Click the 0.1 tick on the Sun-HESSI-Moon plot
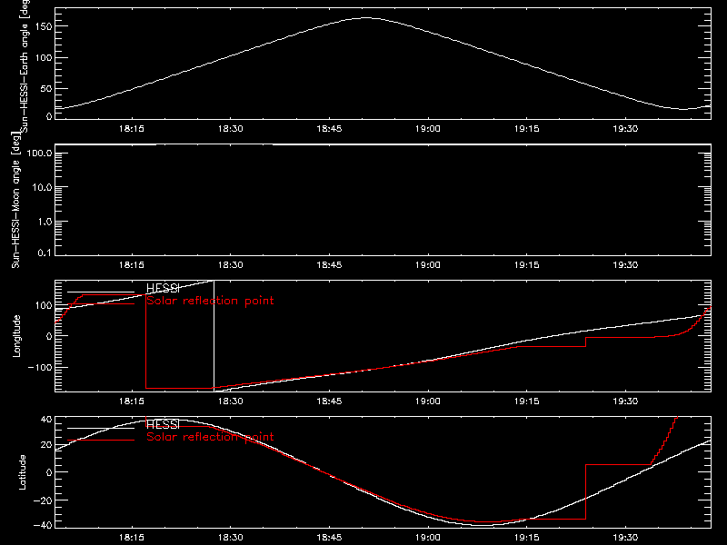 click(x=45, y=253)
